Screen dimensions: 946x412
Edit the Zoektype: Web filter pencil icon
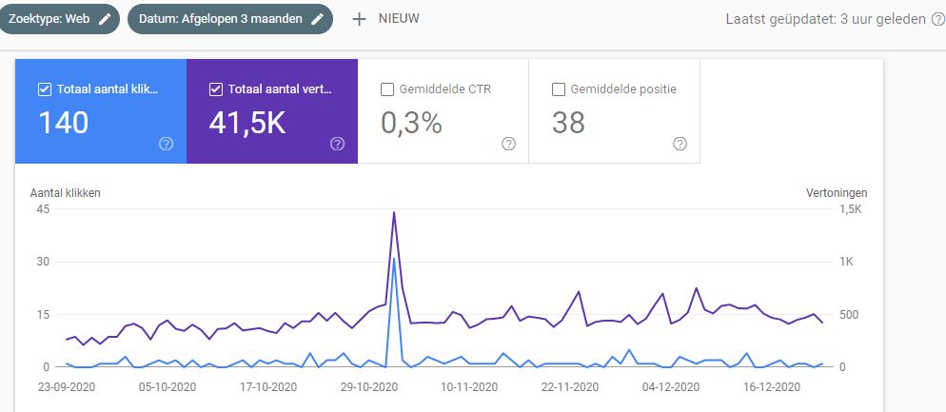pos(105,19)
